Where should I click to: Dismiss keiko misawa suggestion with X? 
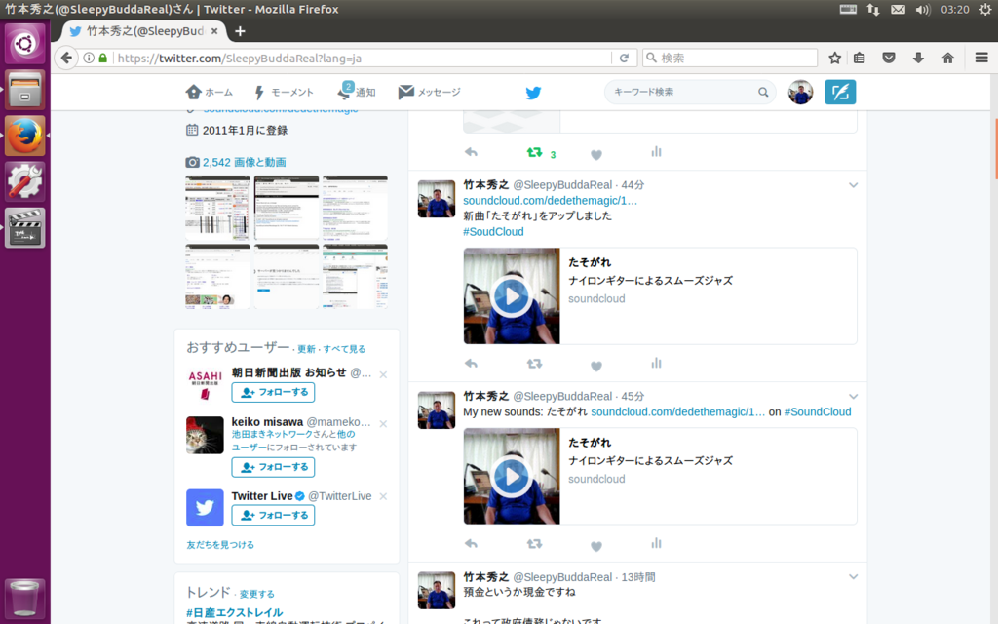point(383,423)
